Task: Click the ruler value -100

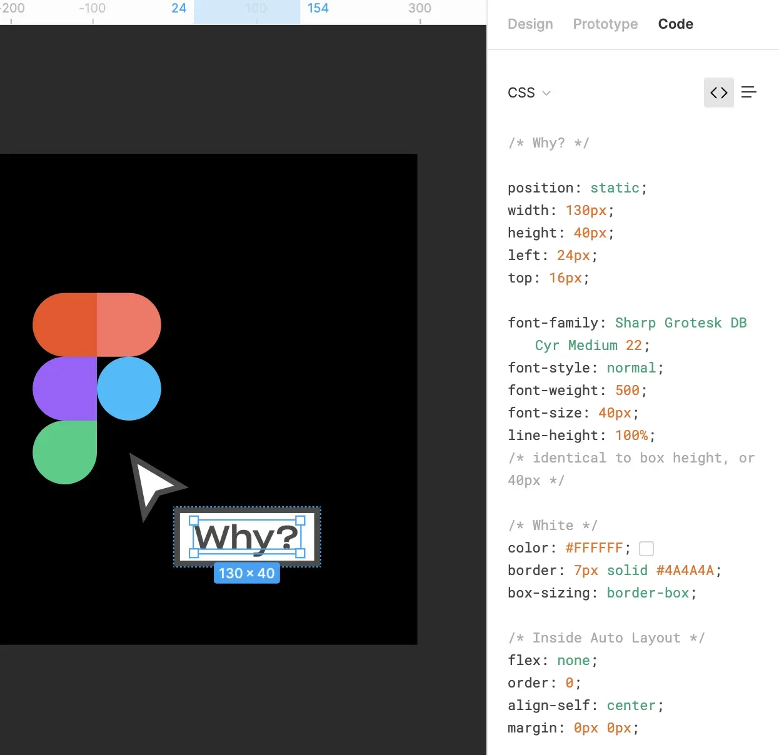Action: tap(93, 8)
